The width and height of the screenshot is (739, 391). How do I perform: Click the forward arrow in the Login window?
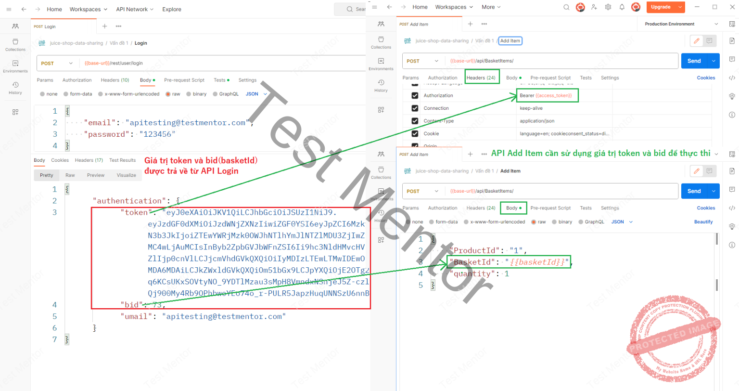(x=38, y=9)
